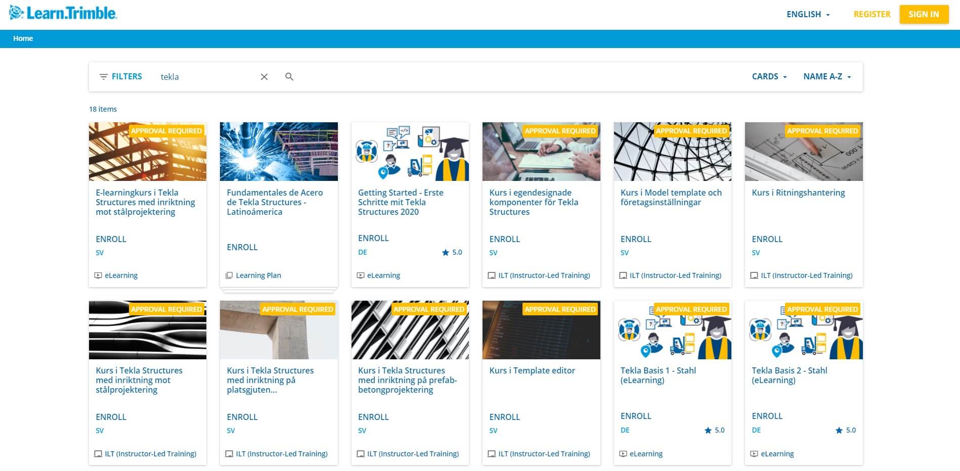Image resolution: width=960 pixels, height=471 pixels.
Task: Open 'Kurs i Tekla Structures med inriktning på prefab-betongprojektering' title
Action: click(x=408, y=380)
